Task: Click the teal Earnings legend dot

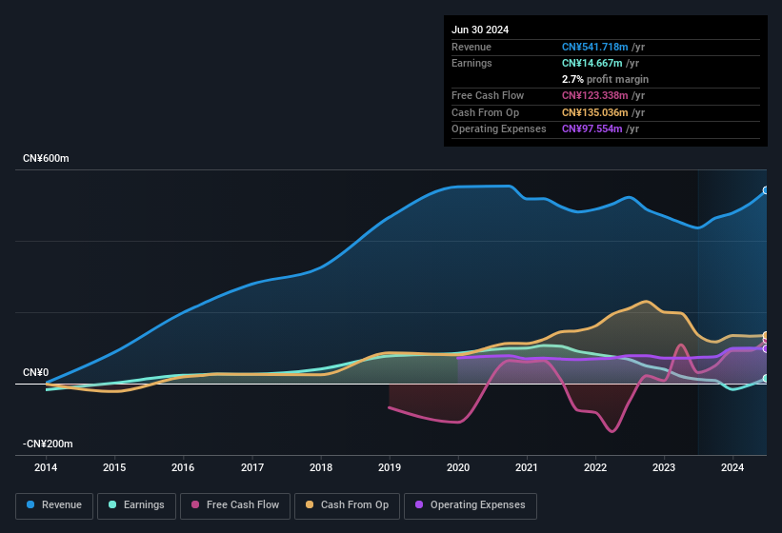Action: click(x=112, y=505)
